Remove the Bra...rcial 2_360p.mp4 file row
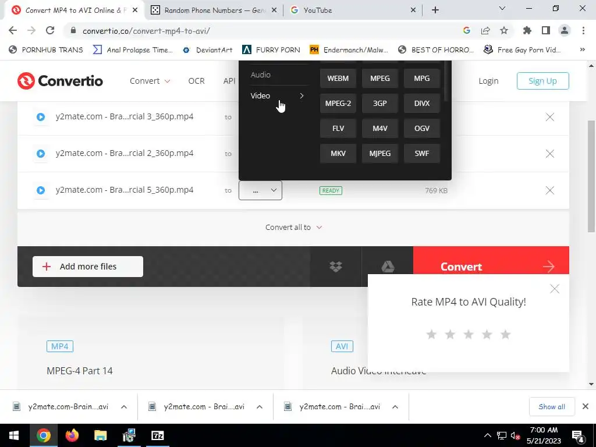Viewport: 596px width, 447px height. [549, 154]
